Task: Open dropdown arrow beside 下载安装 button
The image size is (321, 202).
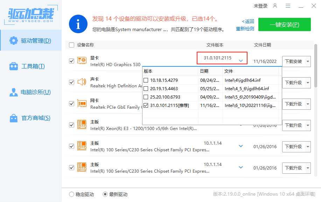Action: click(308, 62)
